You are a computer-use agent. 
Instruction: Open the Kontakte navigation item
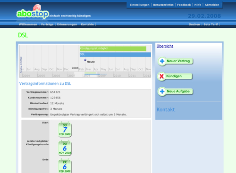pyautogui.click(x=87, y=25)
